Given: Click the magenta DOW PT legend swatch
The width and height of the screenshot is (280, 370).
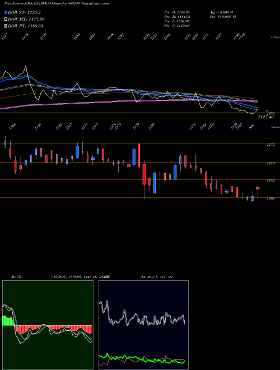Looking at the screenshot, I should tap(6, 26).
